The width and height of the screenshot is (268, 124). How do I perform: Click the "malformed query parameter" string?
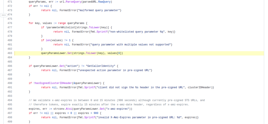point(98,10)
